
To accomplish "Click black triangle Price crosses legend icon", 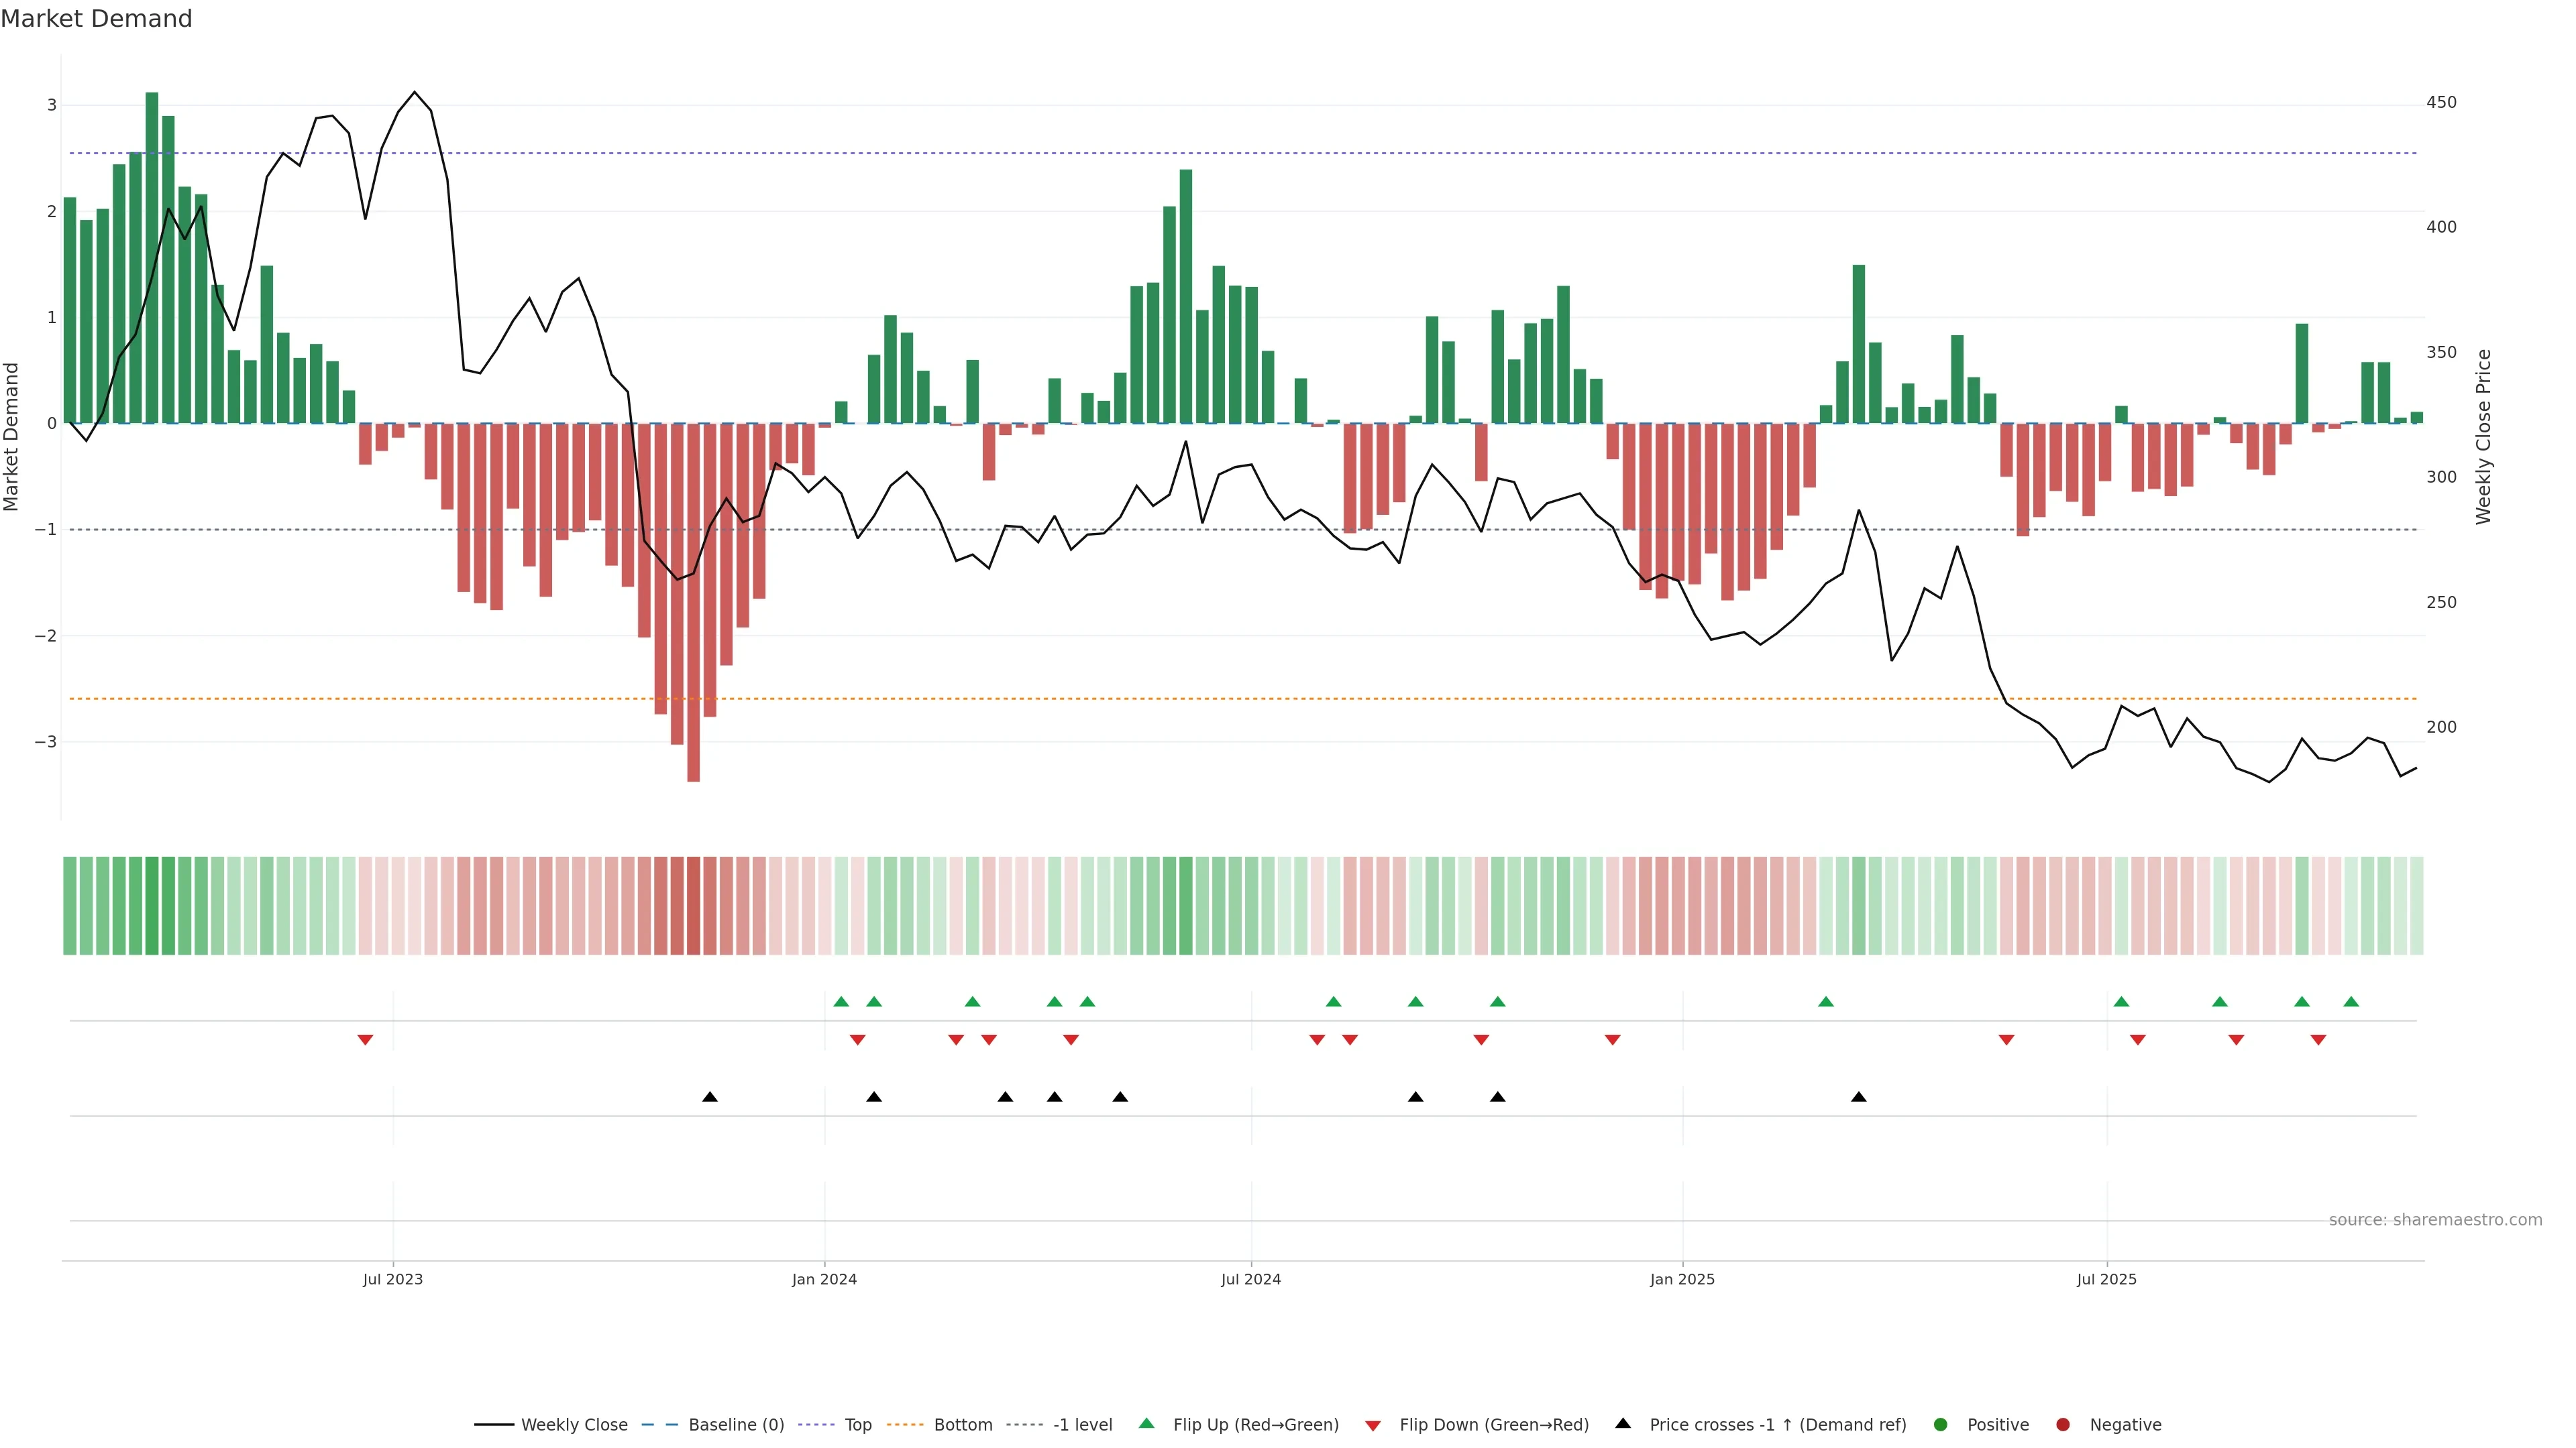I will tap(1623, 1423).
